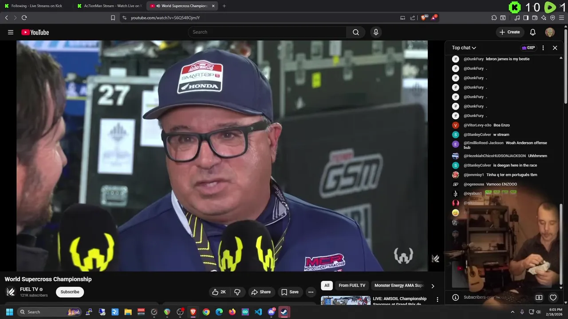
Task: Open Brave main hamburger menu
Action: click(562, 18)
